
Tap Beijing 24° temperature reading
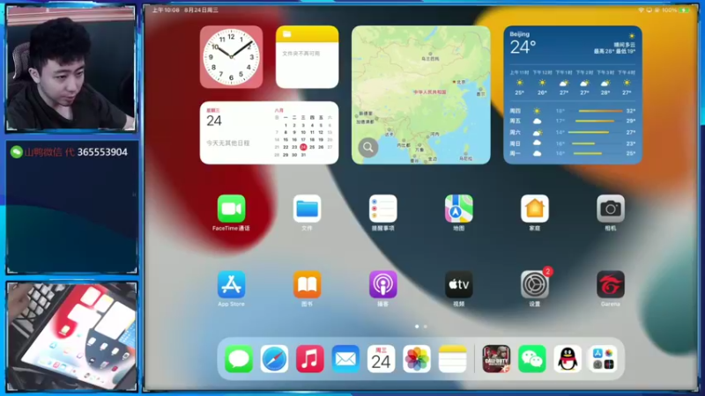523,47
